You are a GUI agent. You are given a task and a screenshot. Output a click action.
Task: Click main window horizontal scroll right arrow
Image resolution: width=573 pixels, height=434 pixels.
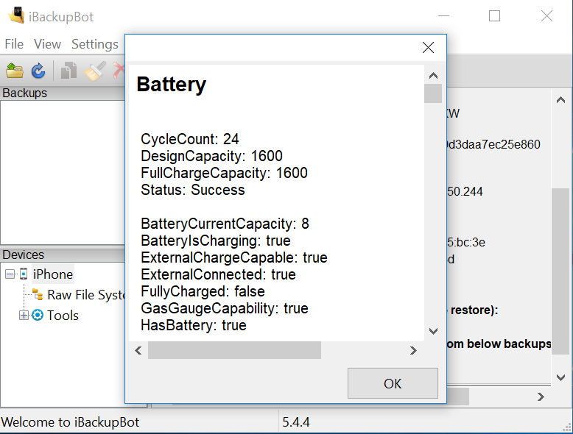click(541, 396)
